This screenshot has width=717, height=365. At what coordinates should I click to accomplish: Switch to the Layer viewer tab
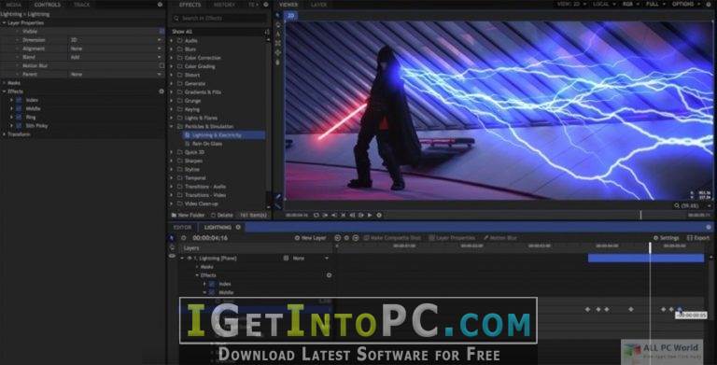pyautogui.click(x=318, y=5)
